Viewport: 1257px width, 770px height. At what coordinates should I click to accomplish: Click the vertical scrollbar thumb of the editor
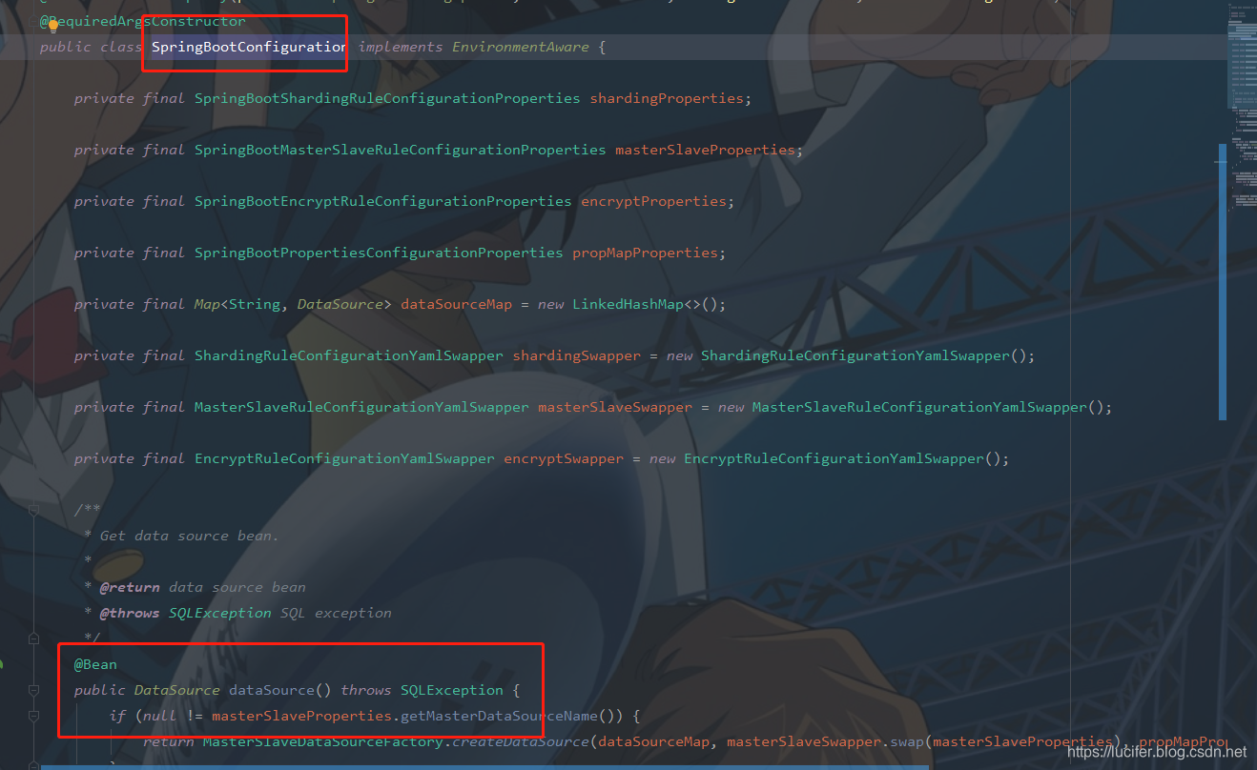click(x=1222, y=281)
